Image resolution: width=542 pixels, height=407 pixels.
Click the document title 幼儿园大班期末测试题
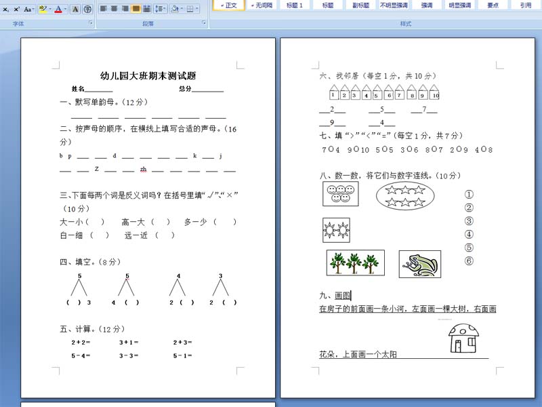click(x=148, y=76)
